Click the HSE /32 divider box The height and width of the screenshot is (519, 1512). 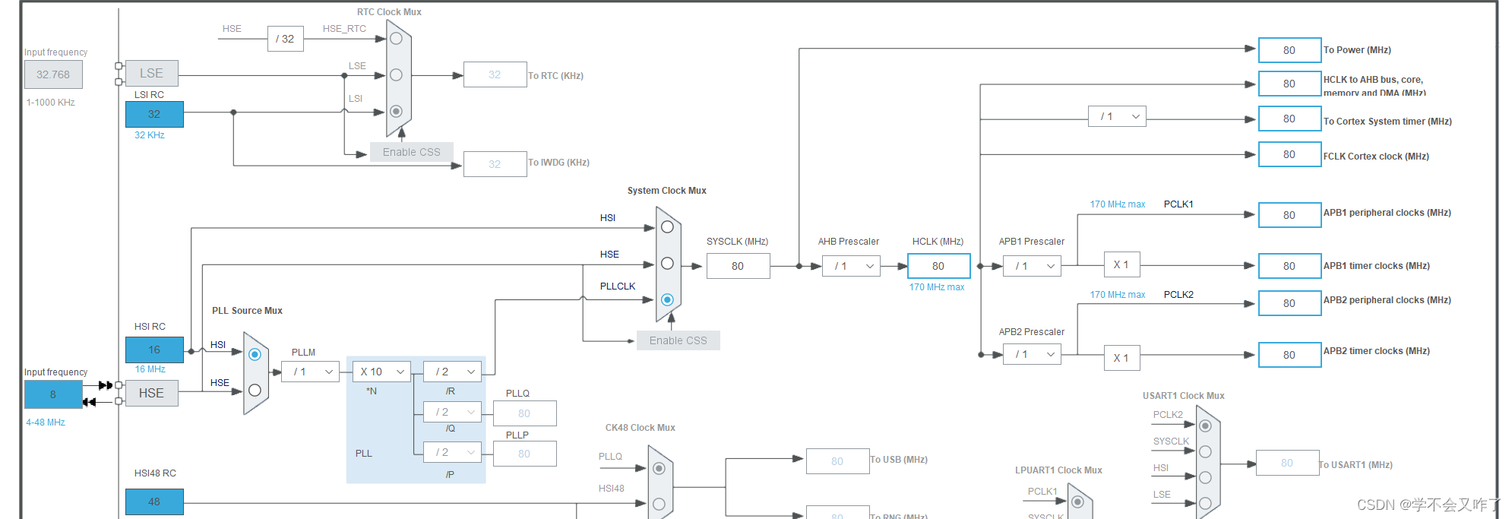285,39
